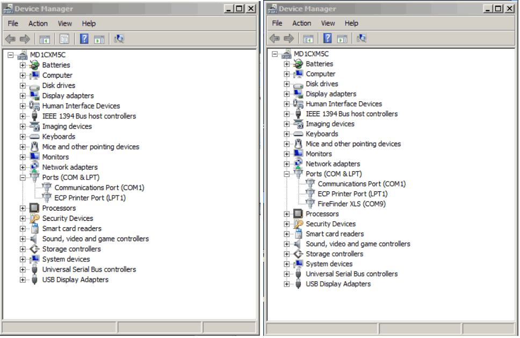
Task: Select USB Display Adapters label in left window
Action: [x=75, y=280]
